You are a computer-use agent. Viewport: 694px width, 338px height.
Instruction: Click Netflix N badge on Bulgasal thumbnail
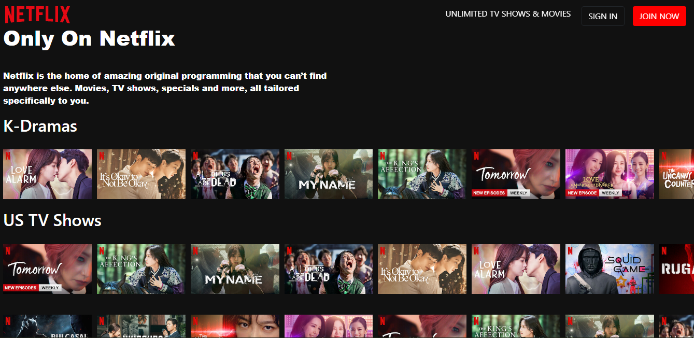[x=8, y=320]
